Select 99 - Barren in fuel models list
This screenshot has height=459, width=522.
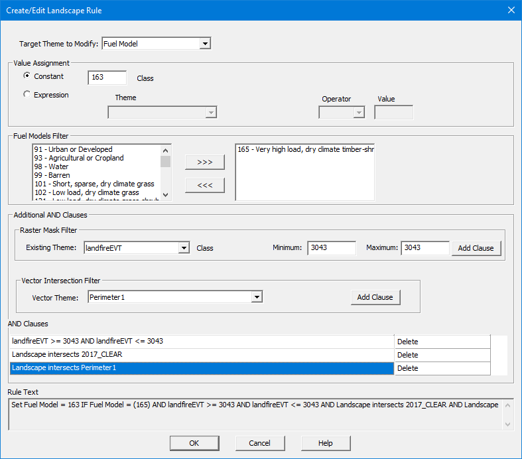coord(97,175)
